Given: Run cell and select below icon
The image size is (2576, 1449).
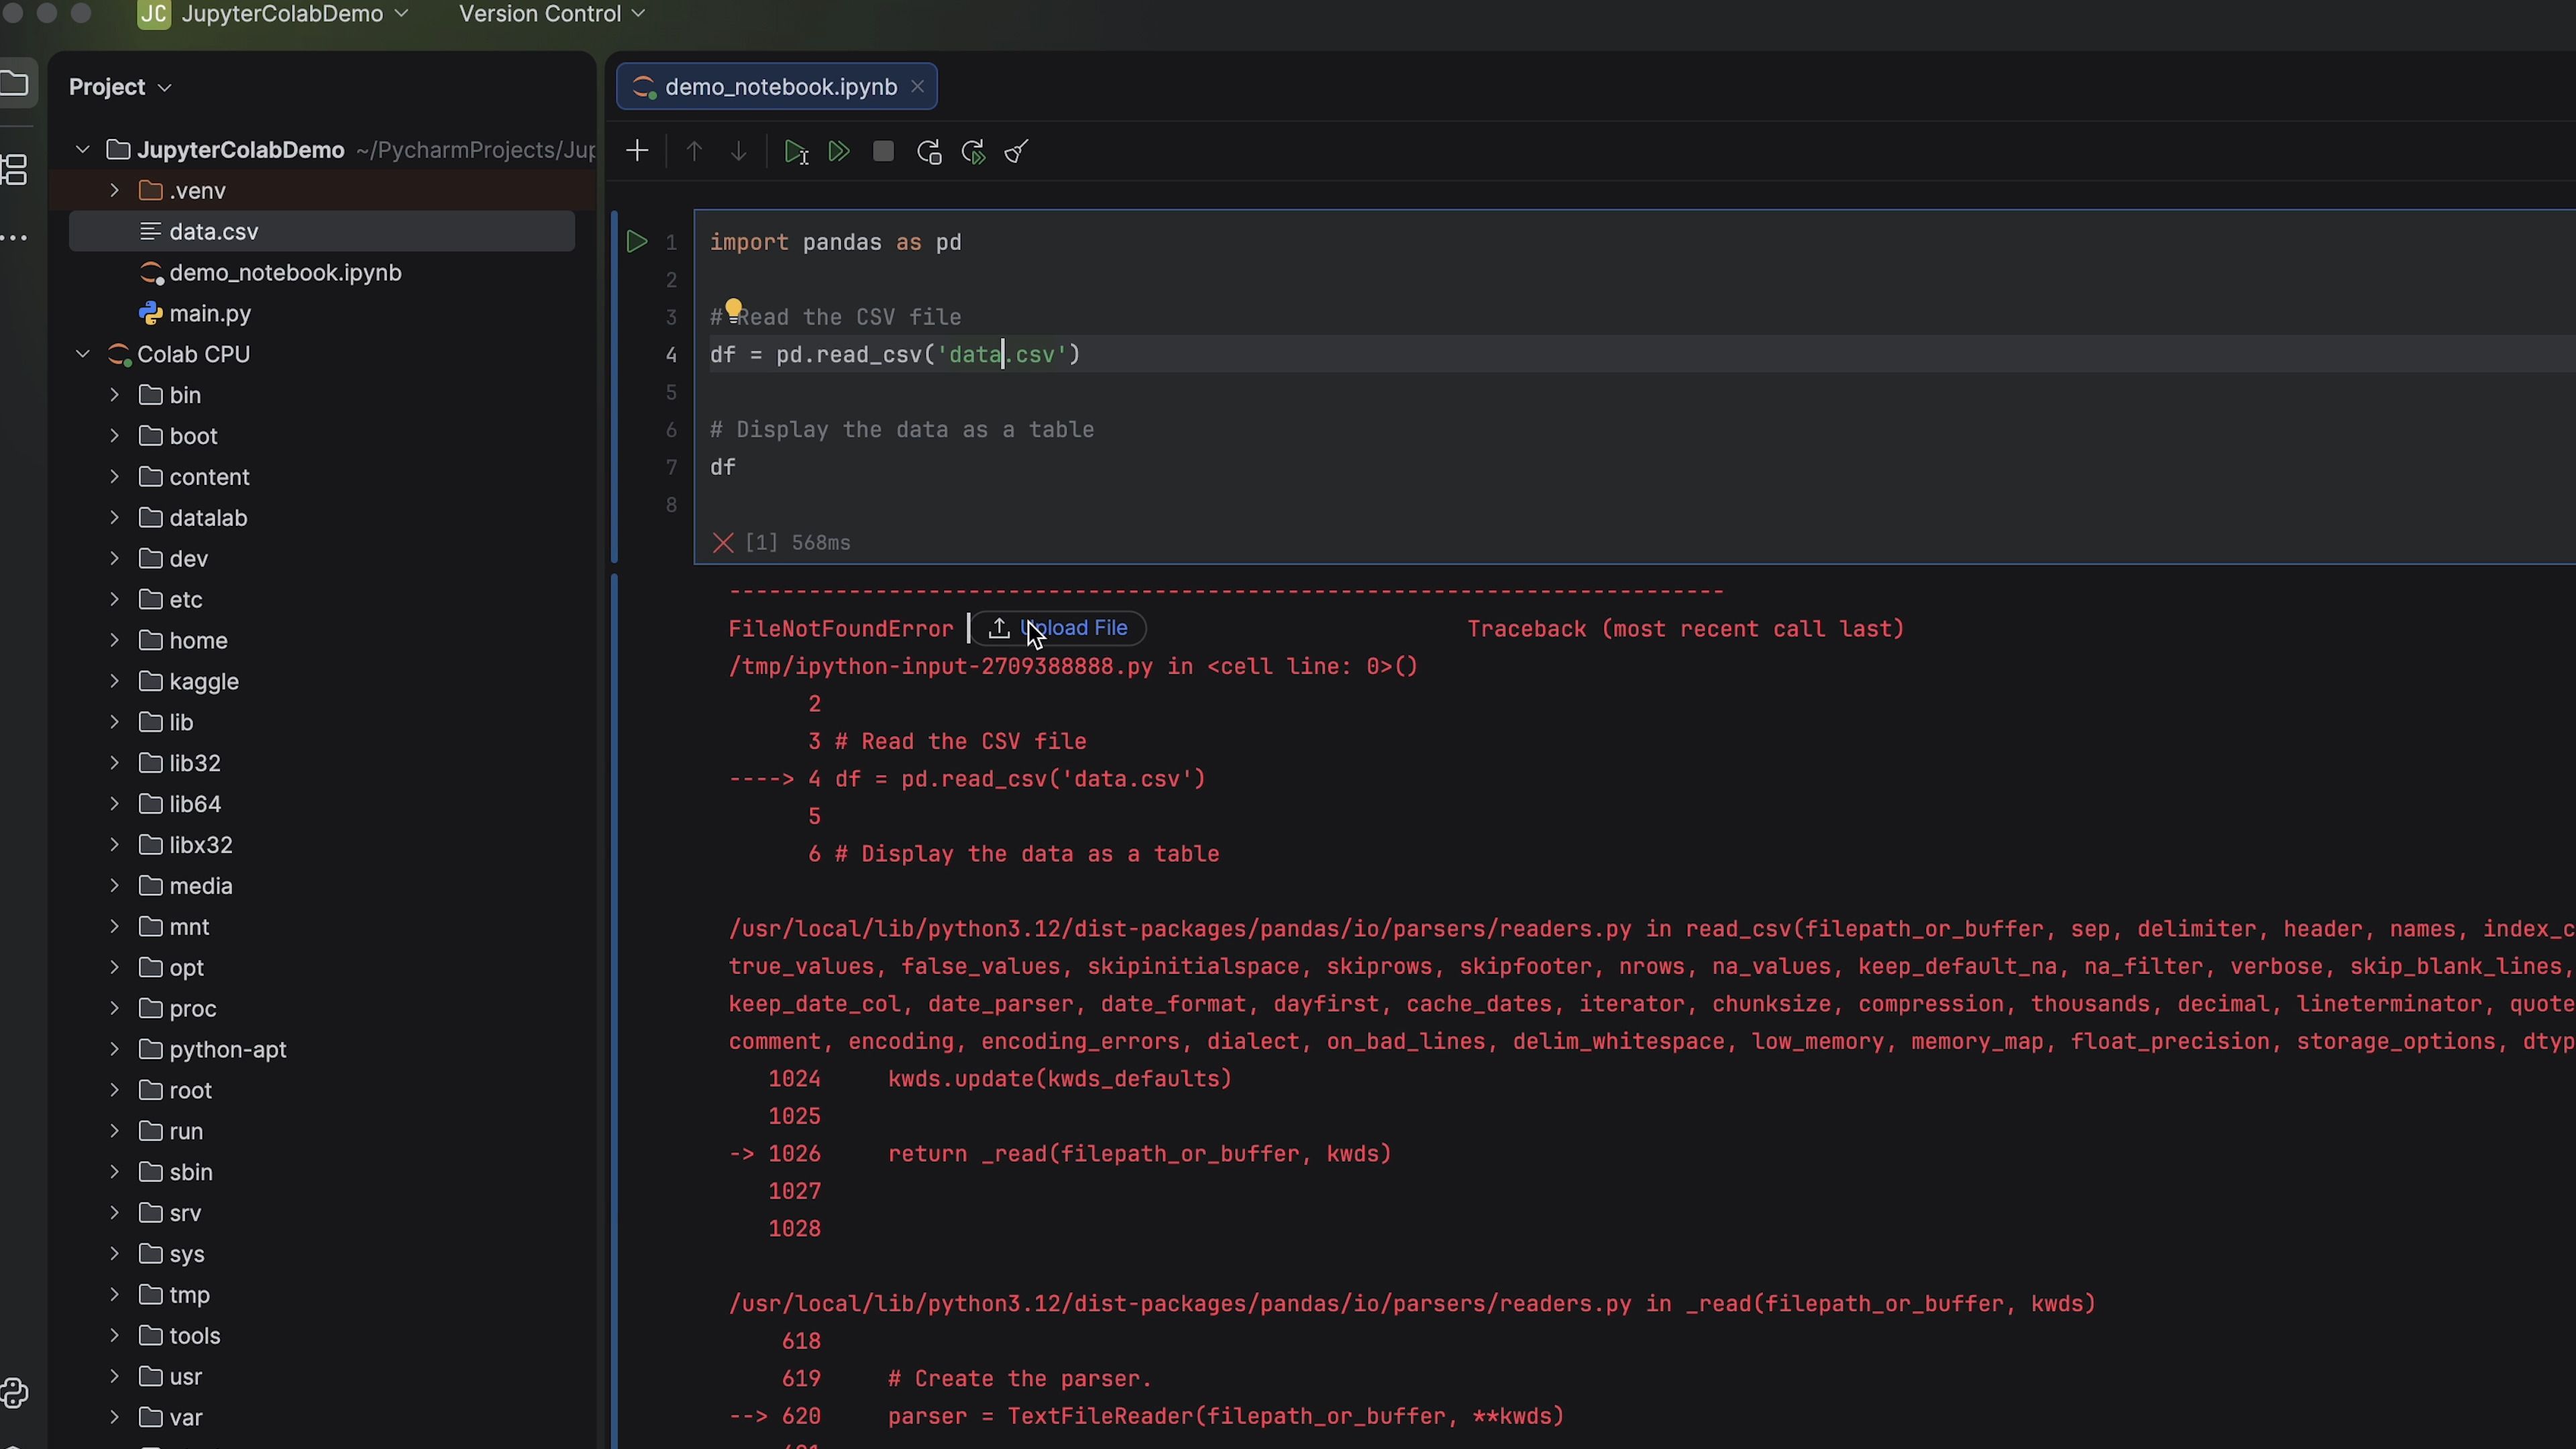Looking at the screenshot, I should [796, 152].
